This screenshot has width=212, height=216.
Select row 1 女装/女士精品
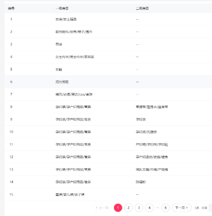click(x=108, y=19)
